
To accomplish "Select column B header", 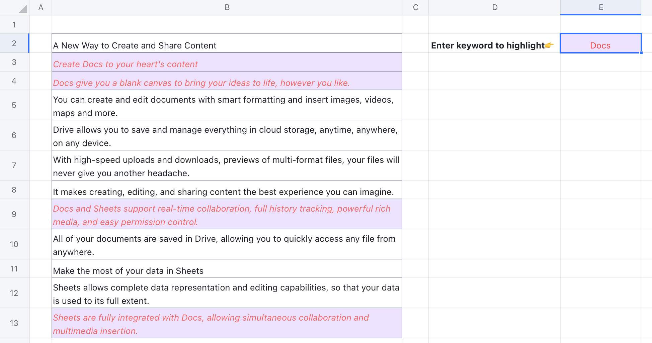I will click(x=227, y=7).
